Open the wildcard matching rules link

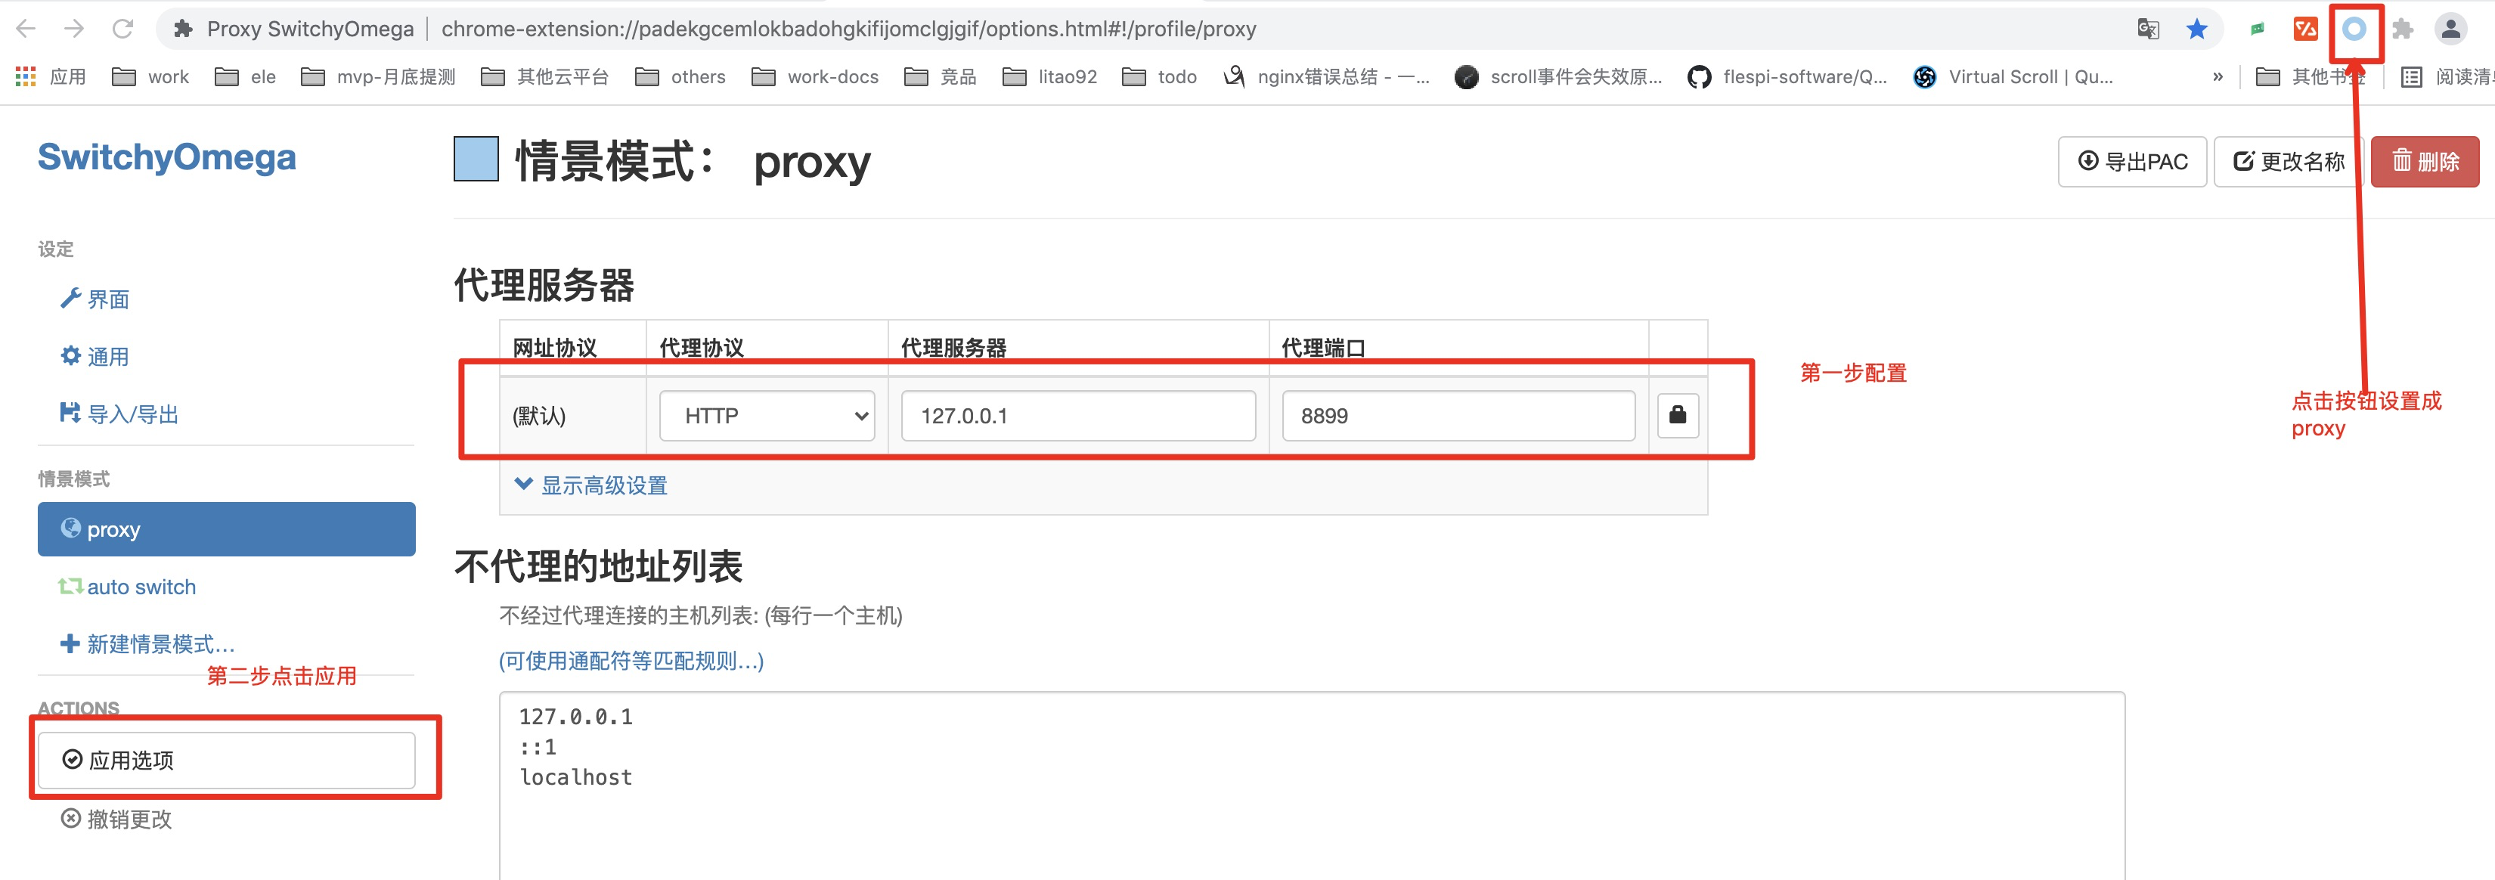click(631, 662)
